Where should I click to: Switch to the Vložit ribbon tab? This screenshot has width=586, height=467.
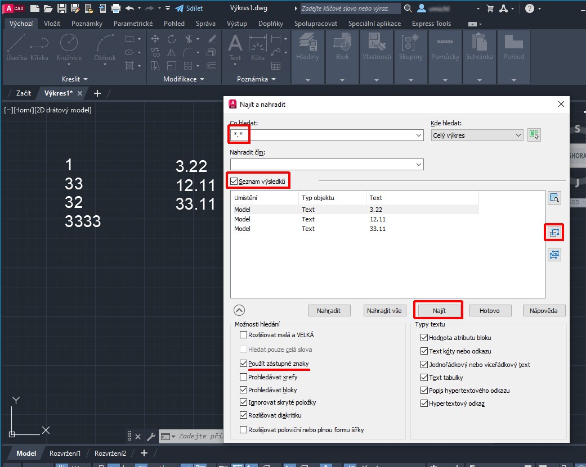pos(52,24)
